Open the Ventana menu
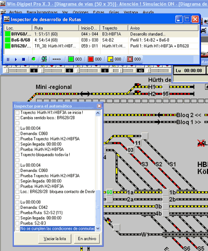Viewport: 208px width, 251px height. (x=131, y=12)
